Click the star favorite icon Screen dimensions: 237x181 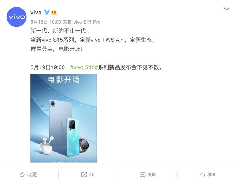[22, 174]
